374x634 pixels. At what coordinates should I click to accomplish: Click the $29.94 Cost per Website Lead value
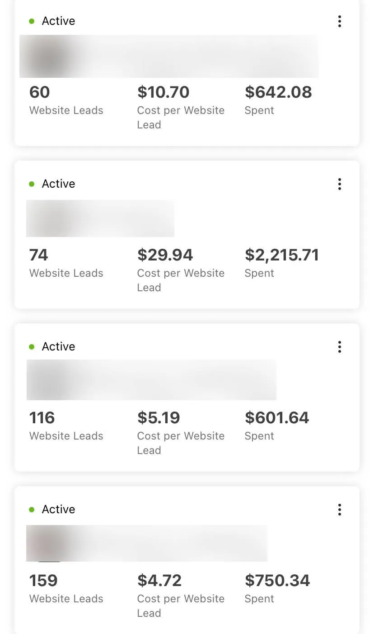[165, 255]
